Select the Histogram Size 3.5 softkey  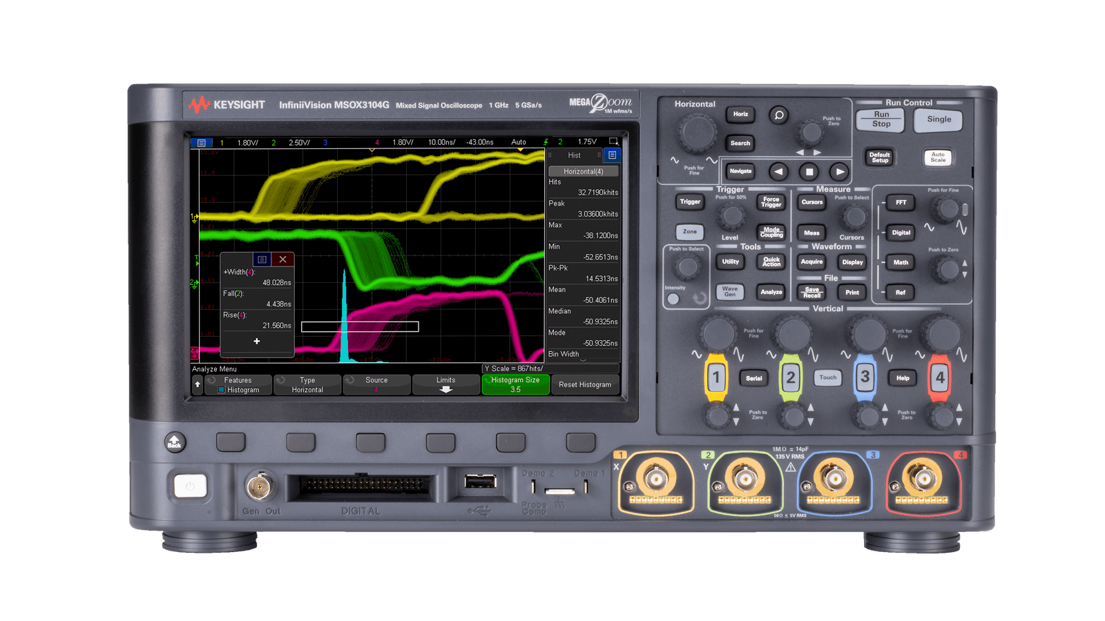515,384
